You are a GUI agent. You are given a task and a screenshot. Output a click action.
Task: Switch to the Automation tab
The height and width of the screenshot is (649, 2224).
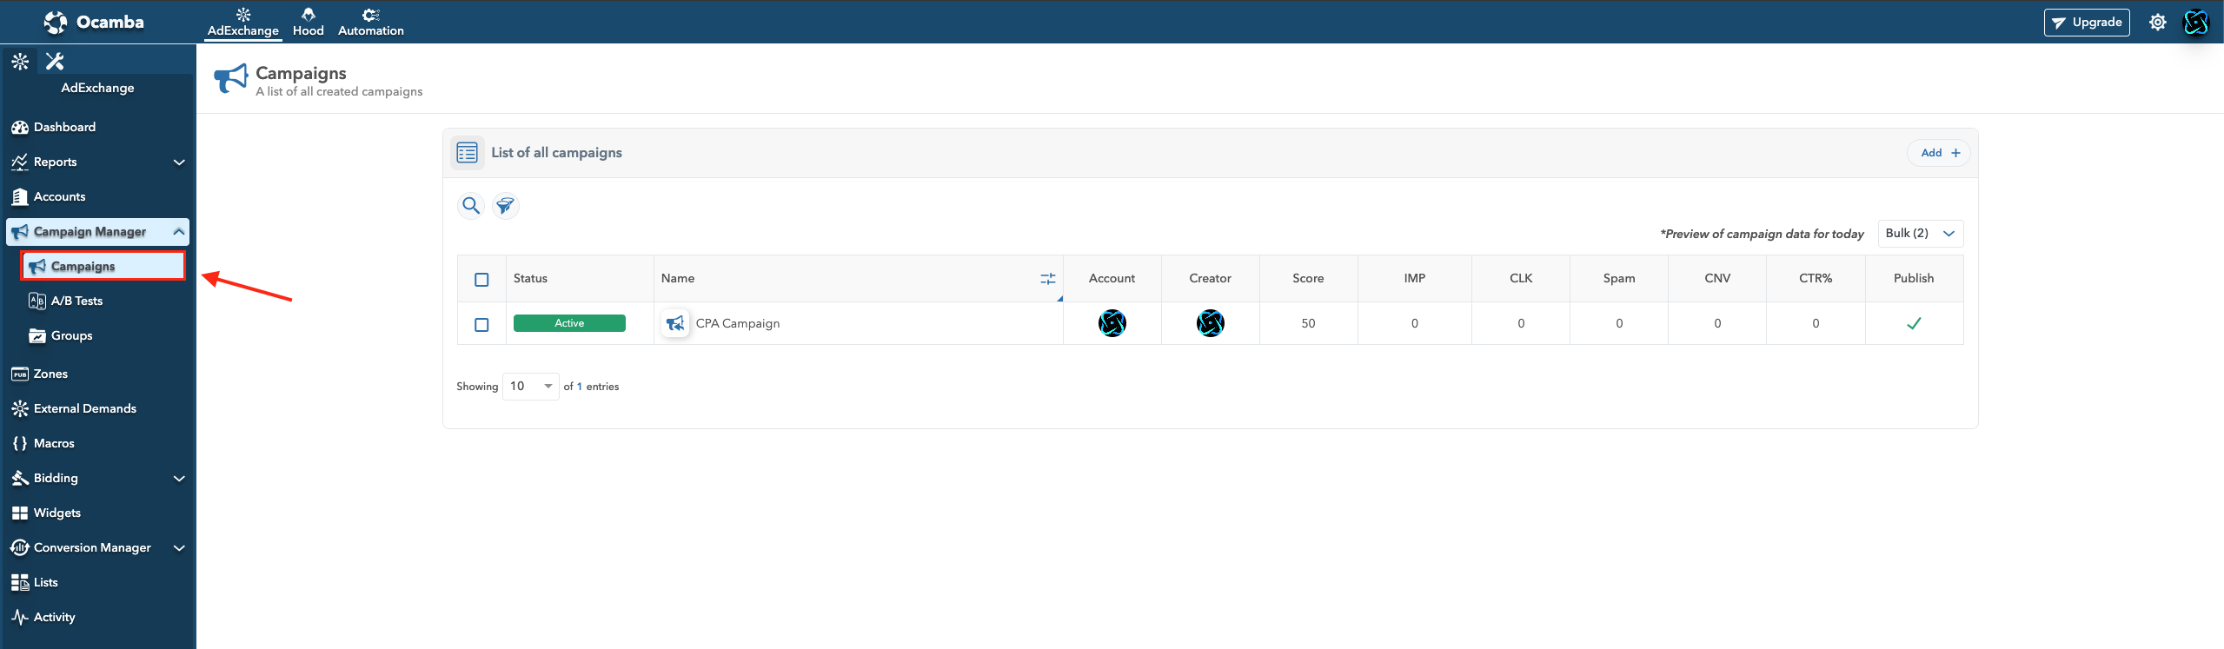[x=370, y=23]
